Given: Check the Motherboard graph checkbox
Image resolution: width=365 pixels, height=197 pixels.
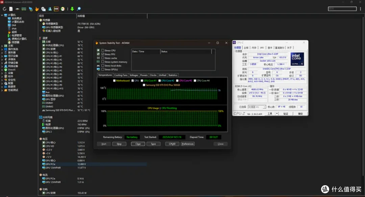Looking at the screenshot, I should click(114, 81).
